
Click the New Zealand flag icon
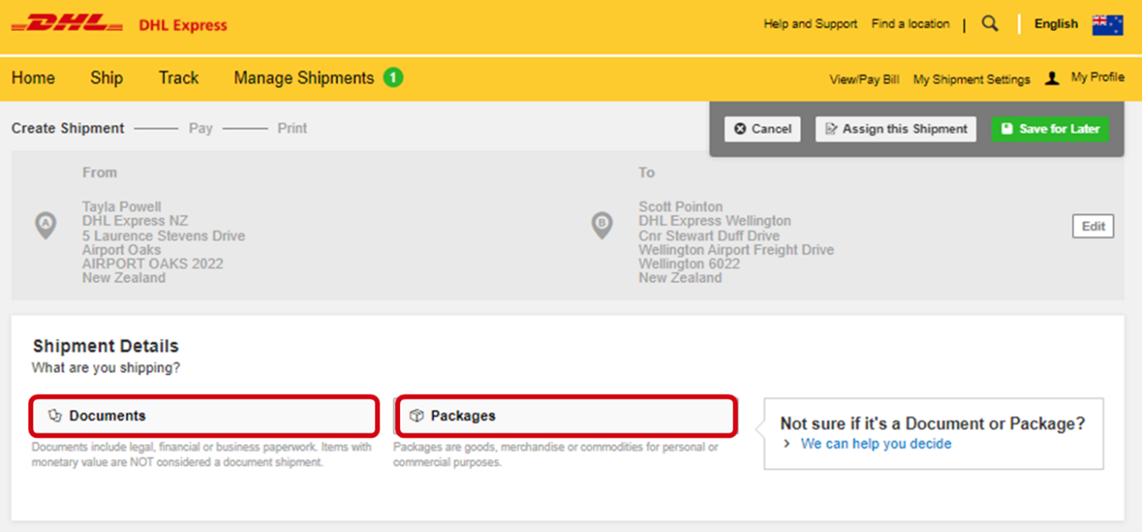[1108, 24]
